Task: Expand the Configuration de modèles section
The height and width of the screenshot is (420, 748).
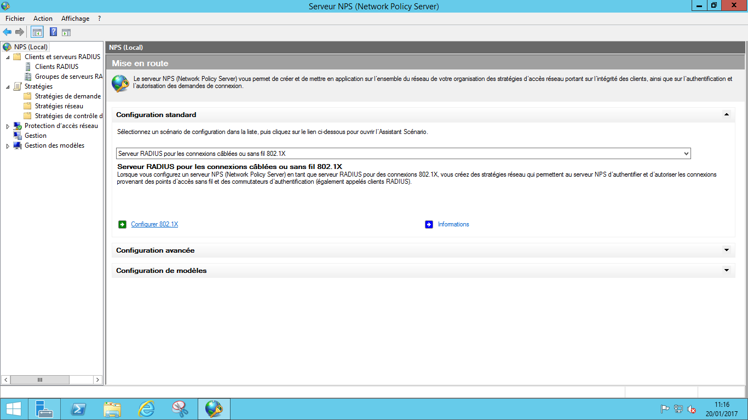Action: click(726, 271)
